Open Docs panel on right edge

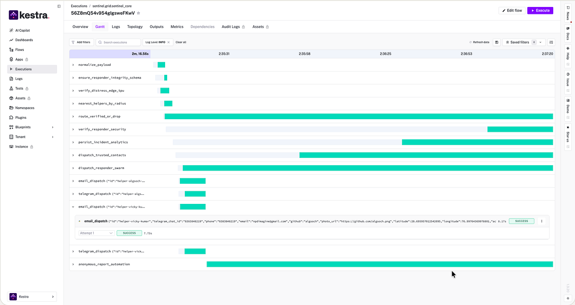[x=568, y=34]
